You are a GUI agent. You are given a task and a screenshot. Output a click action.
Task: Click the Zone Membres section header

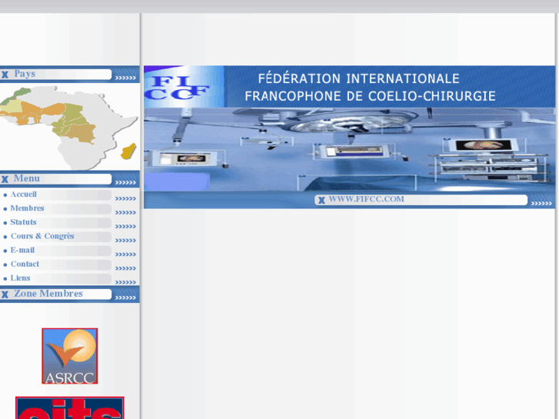[69, 294]
